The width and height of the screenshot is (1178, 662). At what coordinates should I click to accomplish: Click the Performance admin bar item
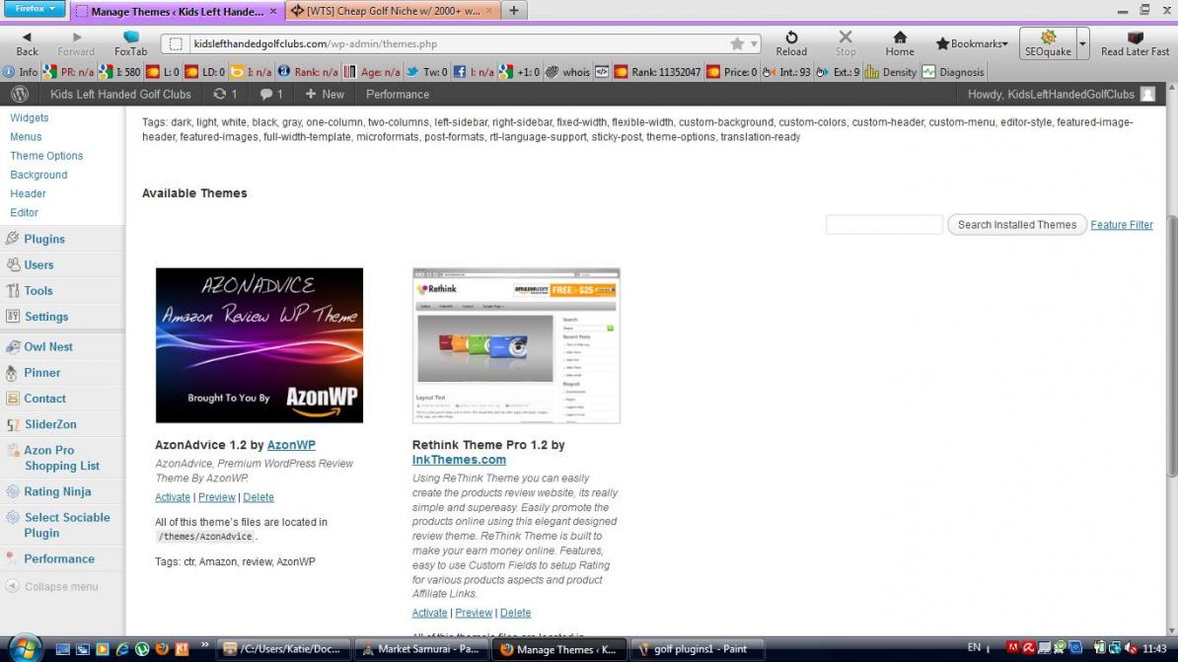click(398, 95)
